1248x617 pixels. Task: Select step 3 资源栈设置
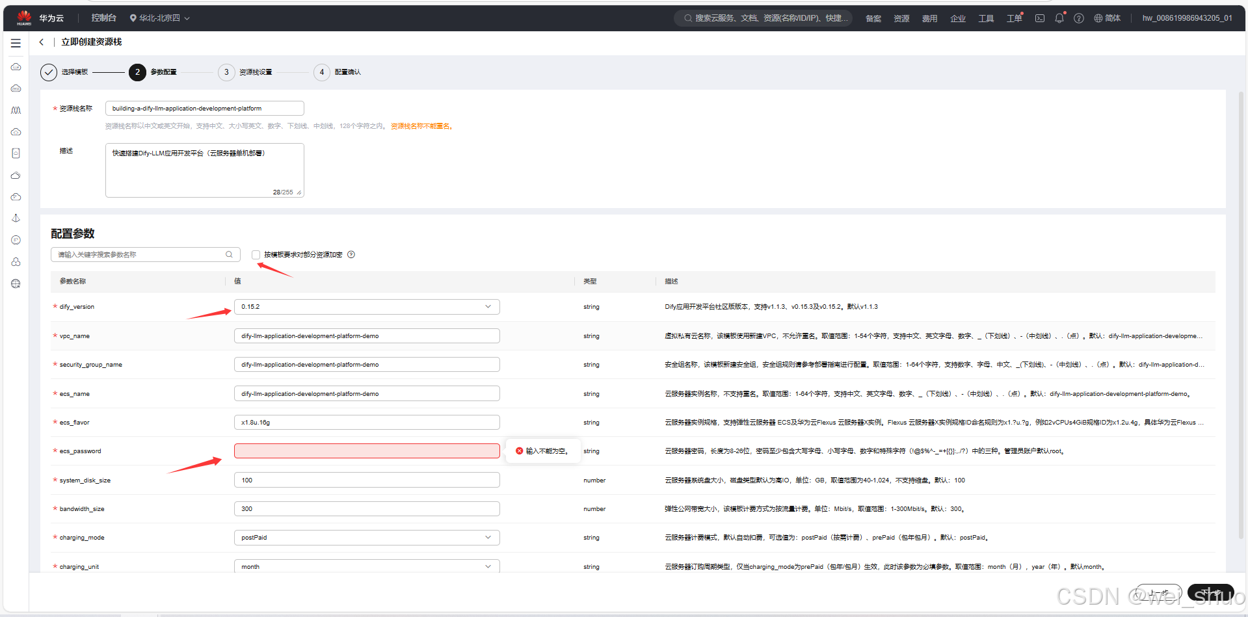(246, 72)
